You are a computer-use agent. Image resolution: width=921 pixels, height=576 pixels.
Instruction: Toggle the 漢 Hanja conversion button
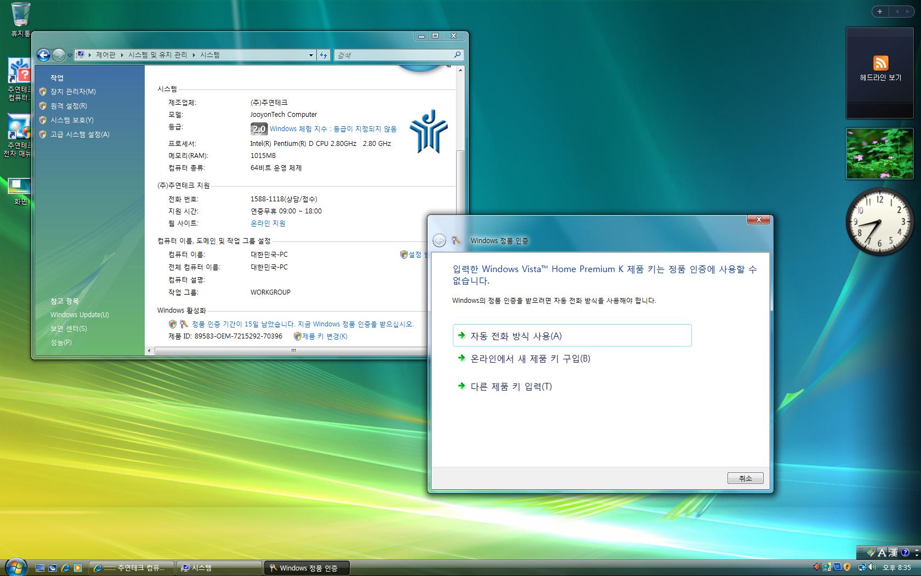click(x=893, y=552)
